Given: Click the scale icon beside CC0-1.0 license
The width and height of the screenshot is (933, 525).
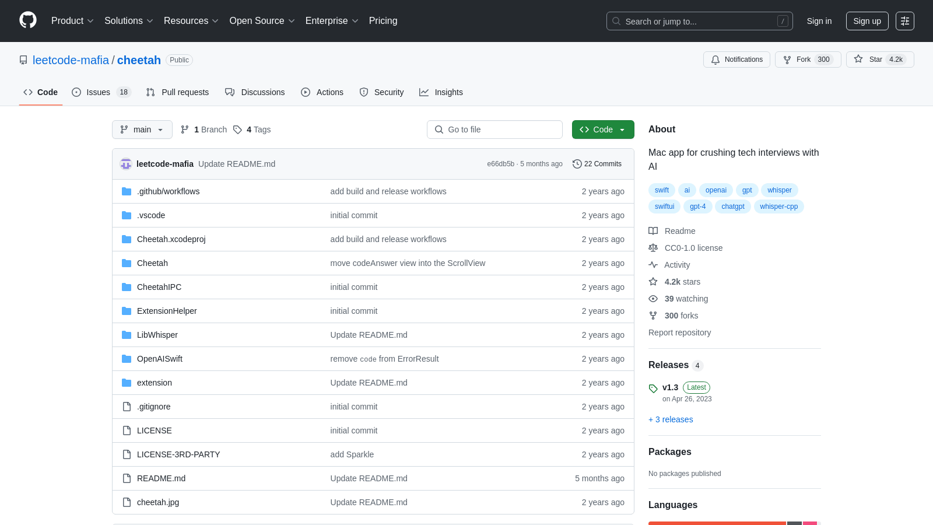Looking at the screenshot, I should click(x=653, y=248).
